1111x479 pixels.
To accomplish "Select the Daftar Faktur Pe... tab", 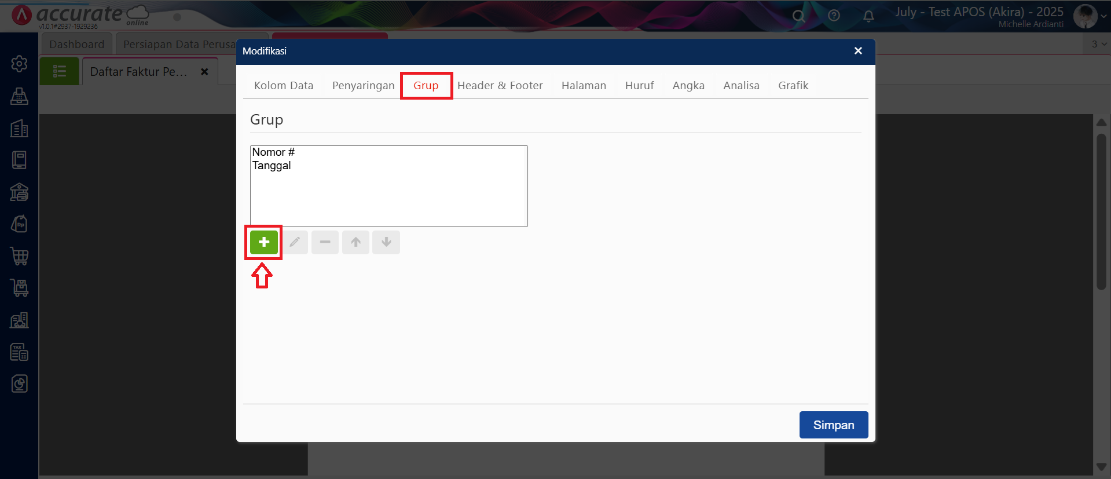I will pos(139,72).
